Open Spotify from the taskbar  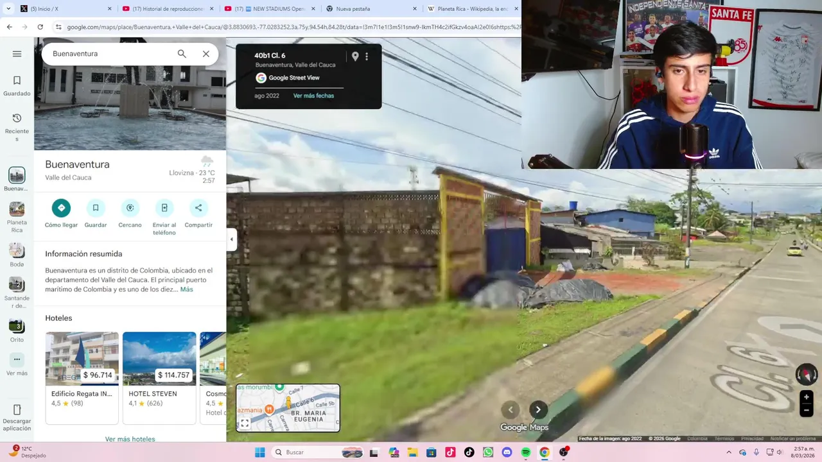526,452
